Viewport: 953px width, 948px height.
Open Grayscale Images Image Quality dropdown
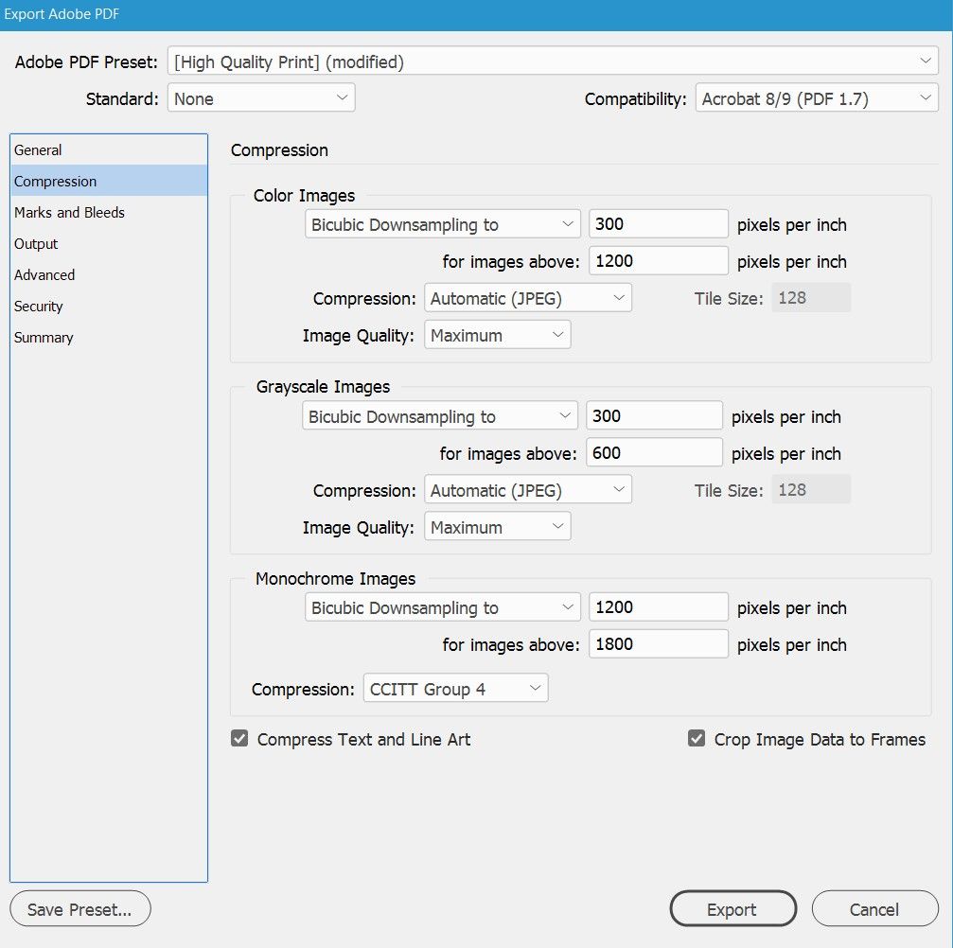coord(497,527)
